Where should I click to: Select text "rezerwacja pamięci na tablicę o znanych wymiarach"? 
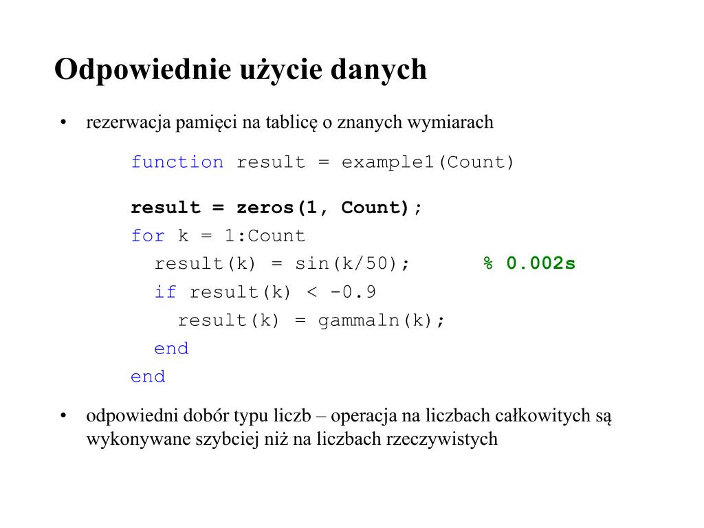289,122
